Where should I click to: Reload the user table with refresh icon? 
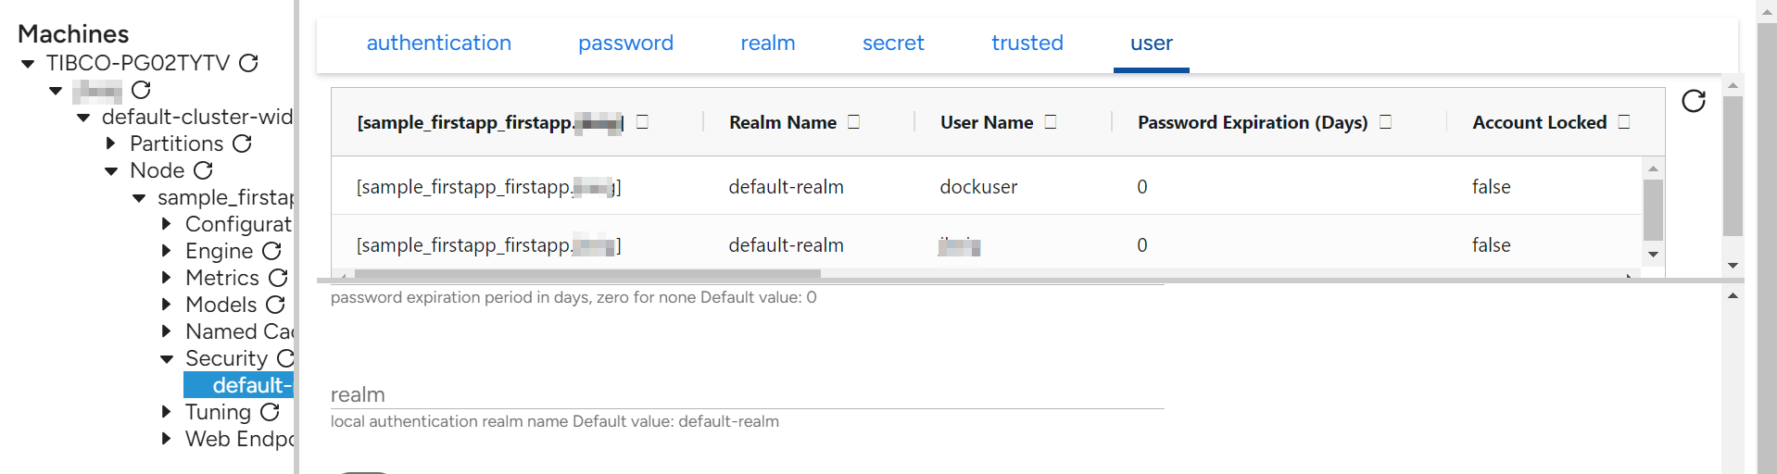coord(1693,101)
